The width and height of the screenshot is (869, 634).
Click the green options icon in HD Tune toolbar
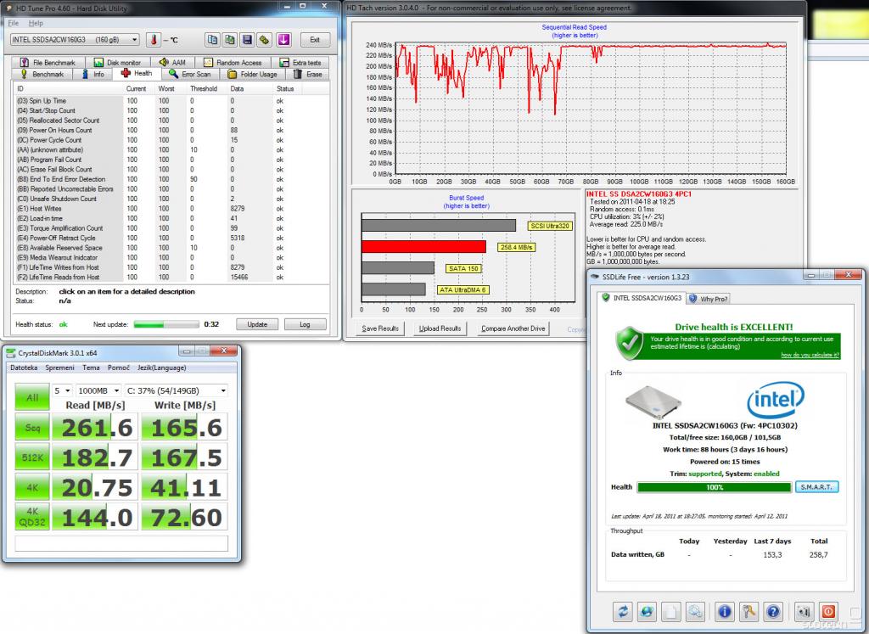coord(265,40)
